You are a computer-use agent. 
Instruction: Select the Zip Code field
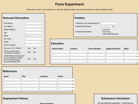tap(34, 39)
